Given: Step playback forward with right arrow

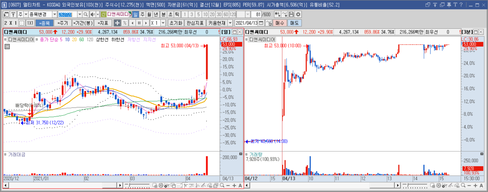Looking at the screenshot, I should tap(146, 23).
